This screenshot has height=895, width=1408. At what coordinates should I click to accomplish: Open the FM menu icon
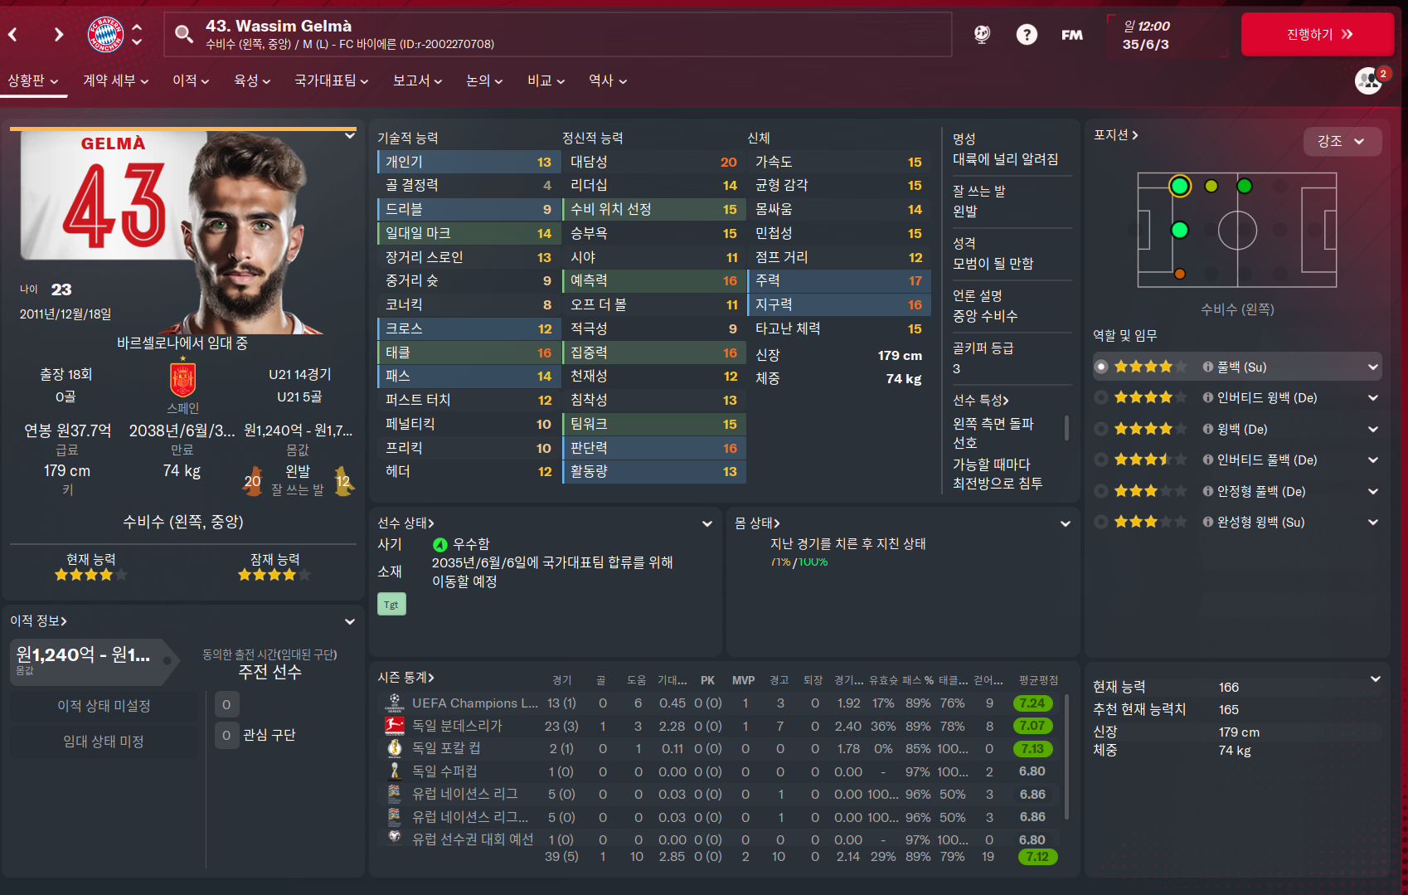pos(1071,35)
